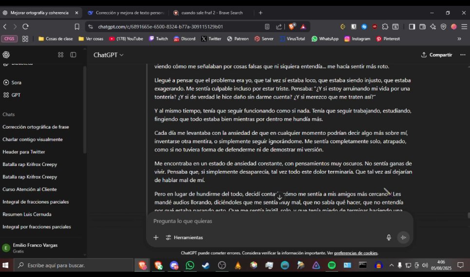Open chat 'Charlar contigo visualmente'
This screenshot has height=277, width=470.
click(32, 139)
